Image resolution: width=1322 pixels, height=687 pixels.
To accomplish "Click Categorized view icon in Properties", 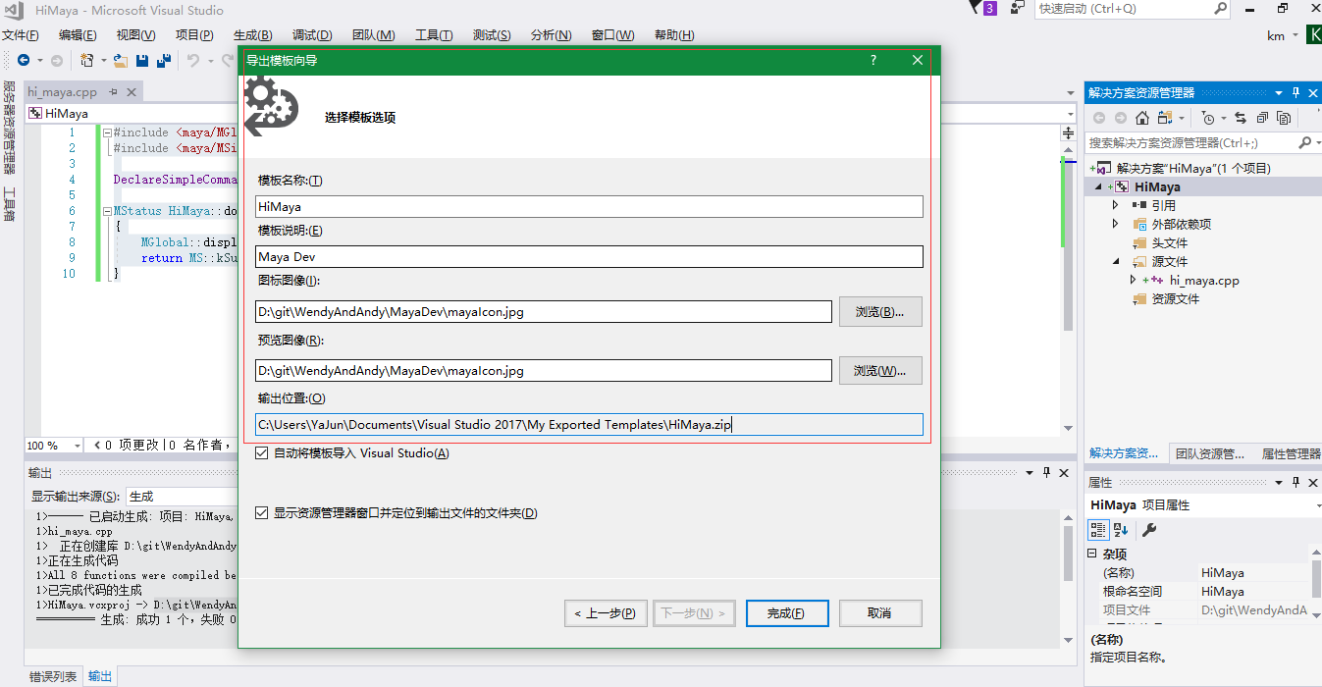I will [1099, 530].
